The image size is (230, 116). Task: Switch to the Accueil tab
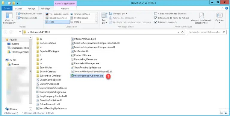pos(19,8)
